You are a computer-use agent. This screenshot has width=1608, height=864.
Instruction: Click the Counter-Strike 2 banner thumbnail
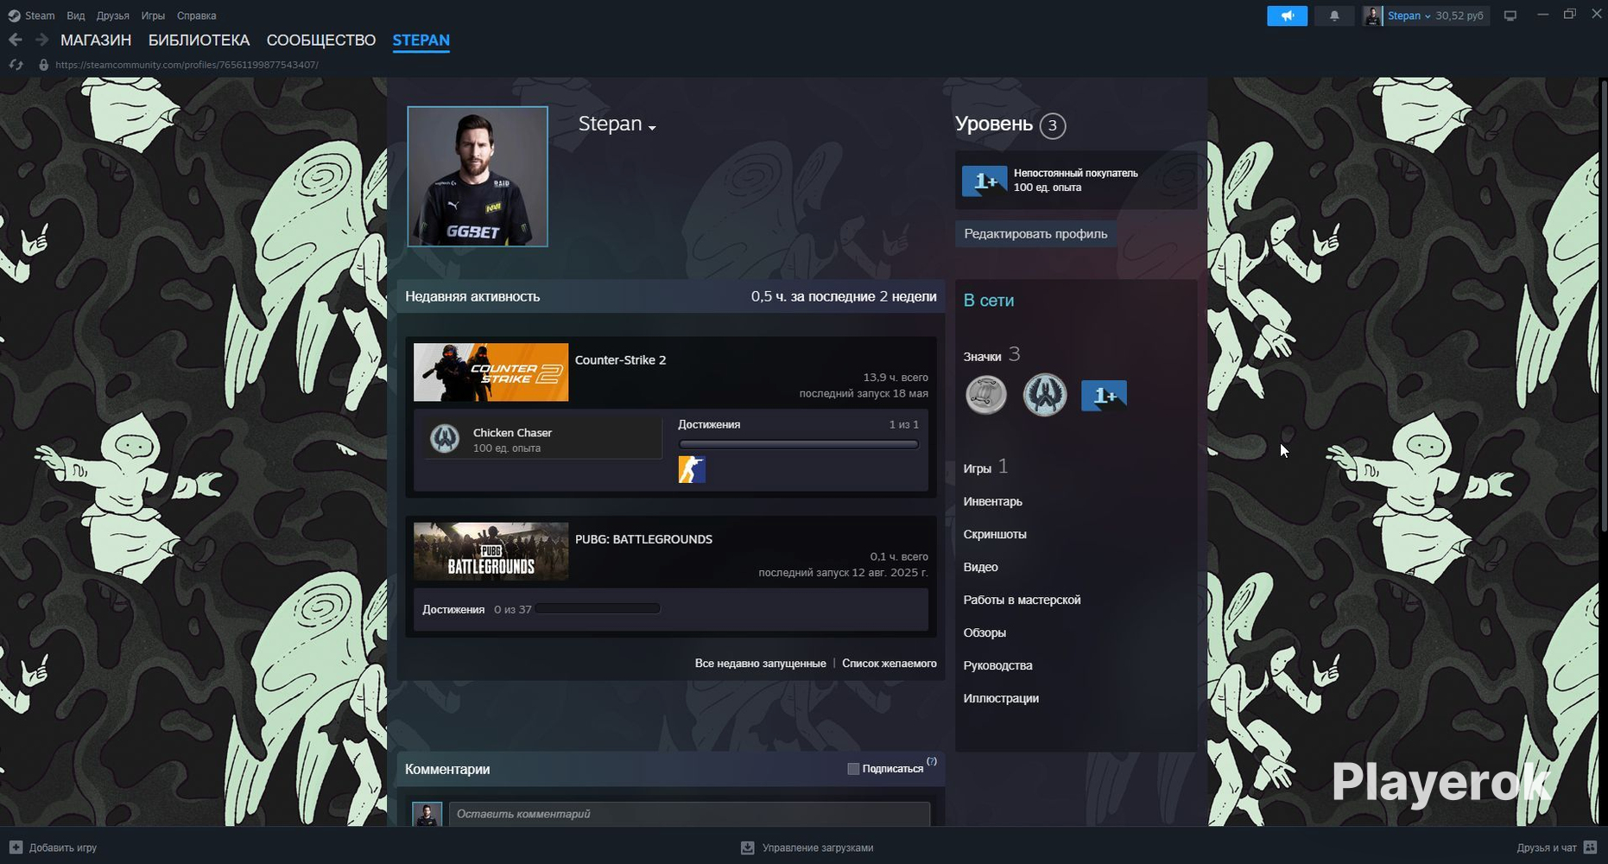point(491,372)
